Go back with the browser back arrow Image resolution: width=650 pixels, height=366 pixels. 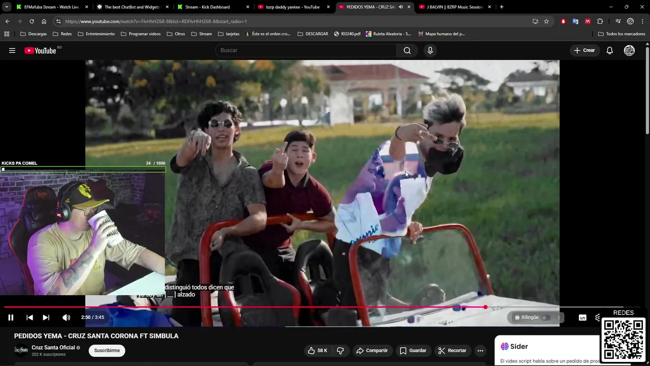tap(7, 21)
